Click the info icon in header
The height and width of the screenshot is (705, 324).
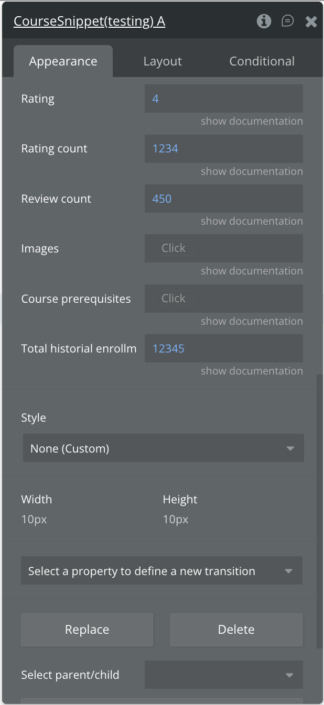pyautogui.click(x=264, y=21)
